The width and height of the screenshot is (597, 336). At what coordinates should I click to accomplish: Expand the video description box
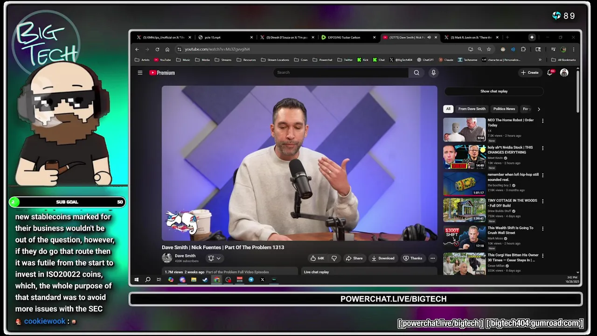[x=230, y=272]
